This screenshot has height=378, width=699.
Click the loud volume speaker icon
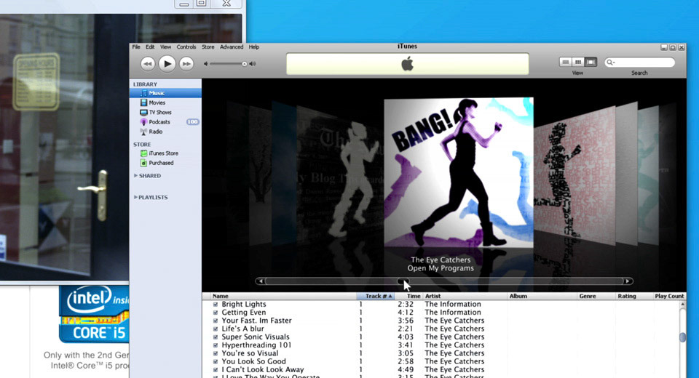(253, 64)
